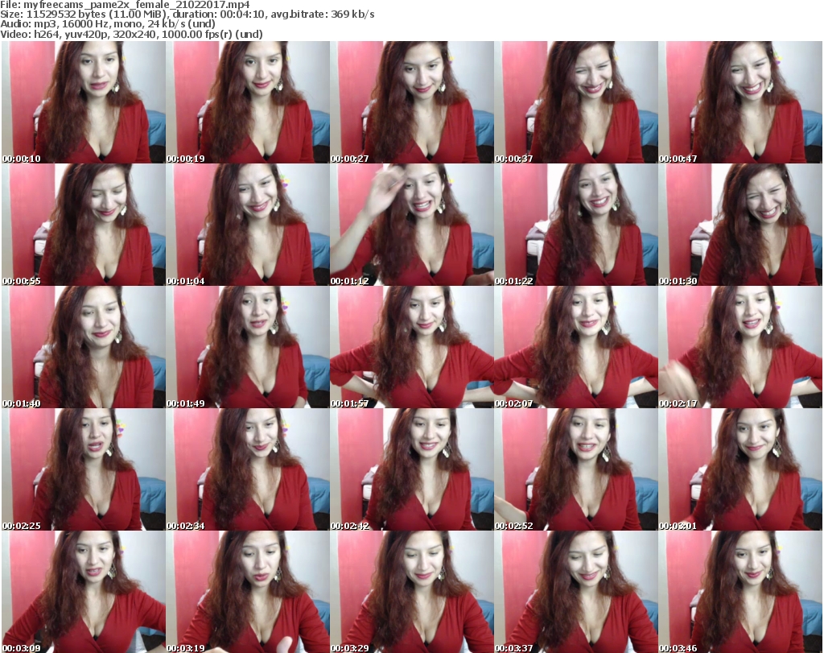Image resolution: width=824 pixels, height=653 pixels.
Task: Pick the thumbnail at 00:02:07
Action: click(576, 347)
